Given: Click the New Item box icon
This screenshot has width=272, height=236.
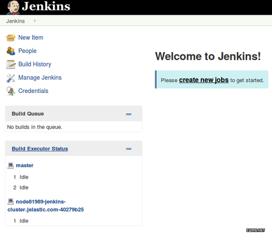Looking at the screenshot, I should point(11,38).
